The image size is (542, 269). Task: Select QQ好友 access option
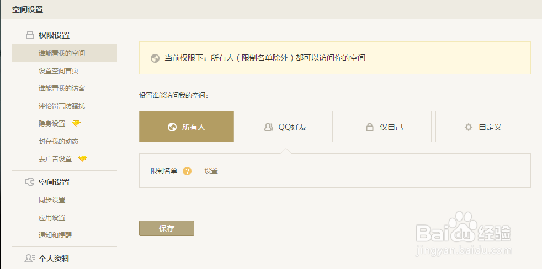coord(285,127)
